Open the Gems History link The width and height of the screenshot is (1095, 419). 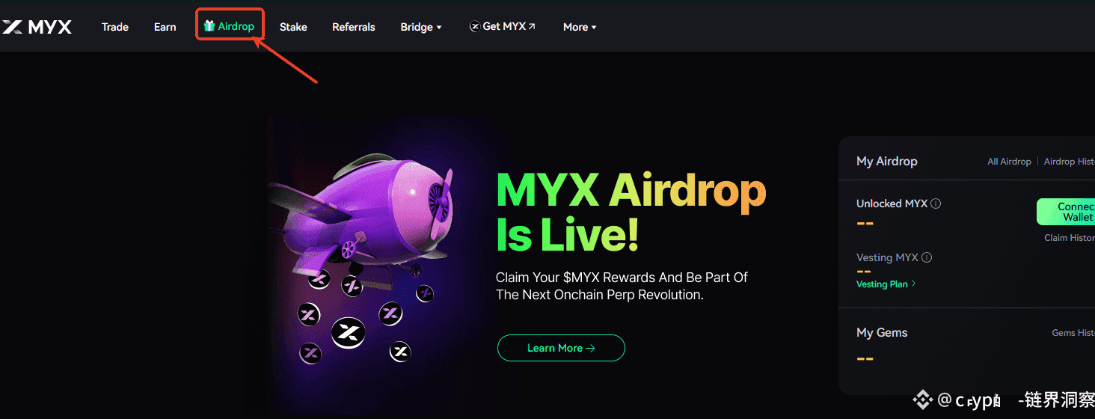1073,333
